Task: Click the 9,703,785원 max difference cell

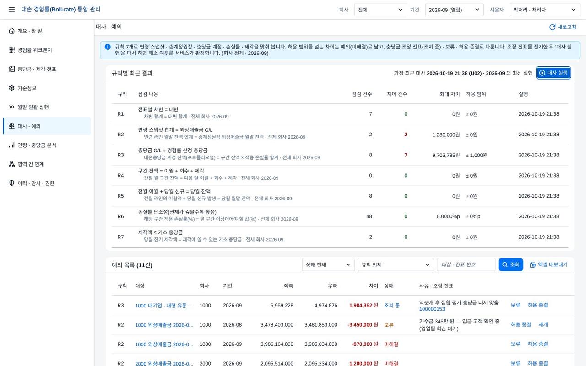Action: tap(446, 155)
